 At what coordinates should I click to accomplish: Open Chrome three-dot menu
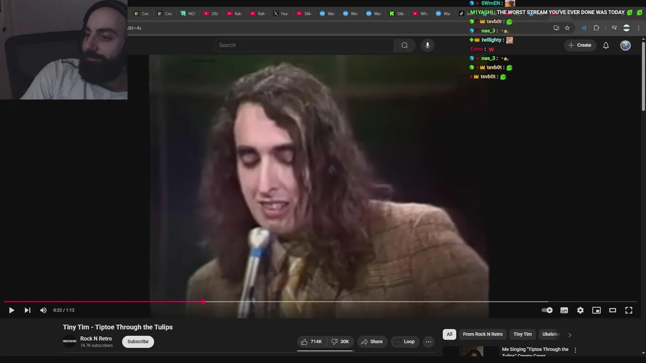[638, 28]
